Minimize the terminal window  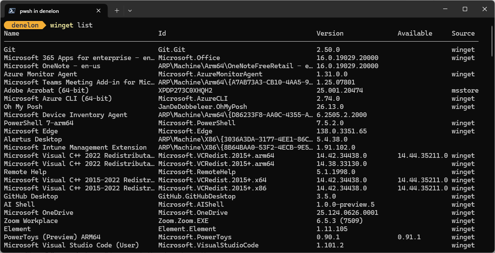click(x=444, y=9)
